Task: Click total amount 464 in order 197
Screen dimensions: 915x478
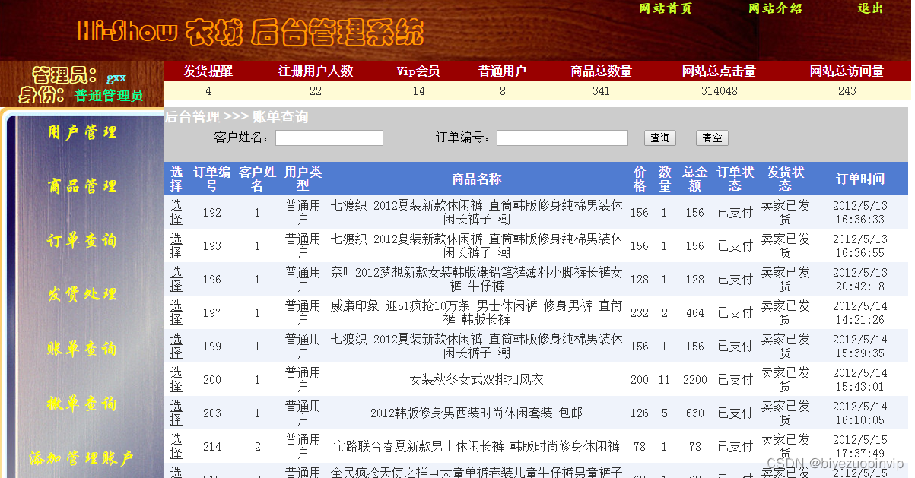Action: [695, 312]
